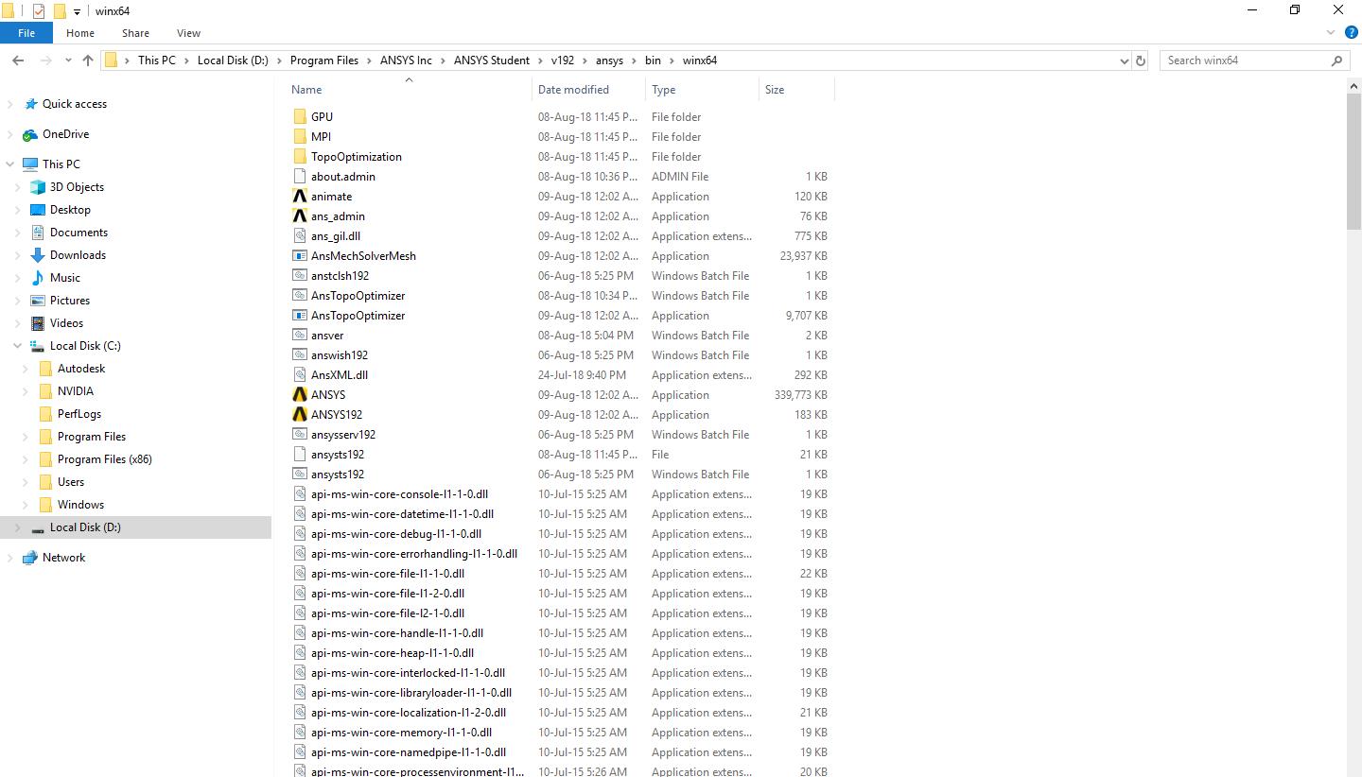
Task: Switch to the View ribbon tab
Action: coord(187,32)
